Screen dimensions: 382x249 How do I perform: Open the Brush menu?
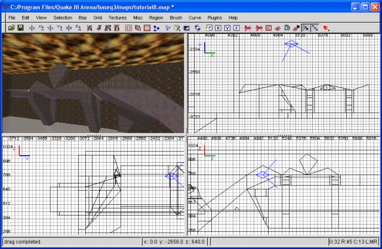pos(176,18)
